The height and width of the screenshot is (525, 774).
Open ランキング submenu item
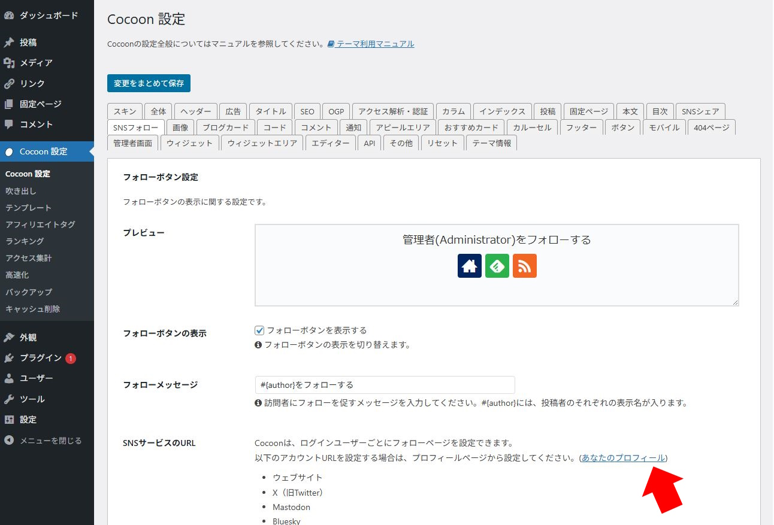click(25, 241)
